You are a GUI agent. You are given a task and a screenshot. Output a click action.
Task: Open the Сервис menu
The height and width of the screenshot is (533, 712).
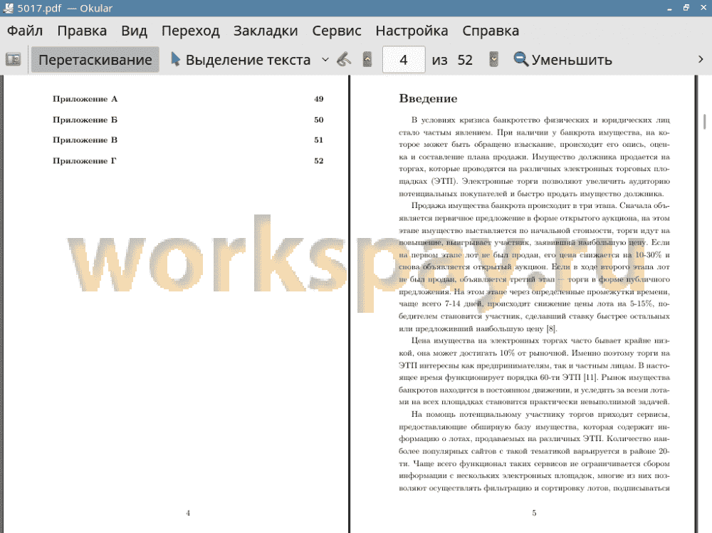pyautogui.click(x=337, y=31)
